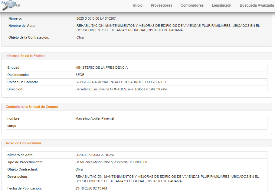Screen dimensions: 275x191
Task: Click the nombre label
Action: tap(13, 118)
